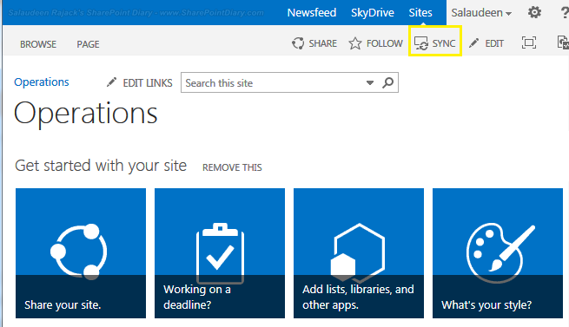This screenshot has height=327, width=569.
Task: Toggle focus on content fullscreen icon
Action: pos(529,43)
